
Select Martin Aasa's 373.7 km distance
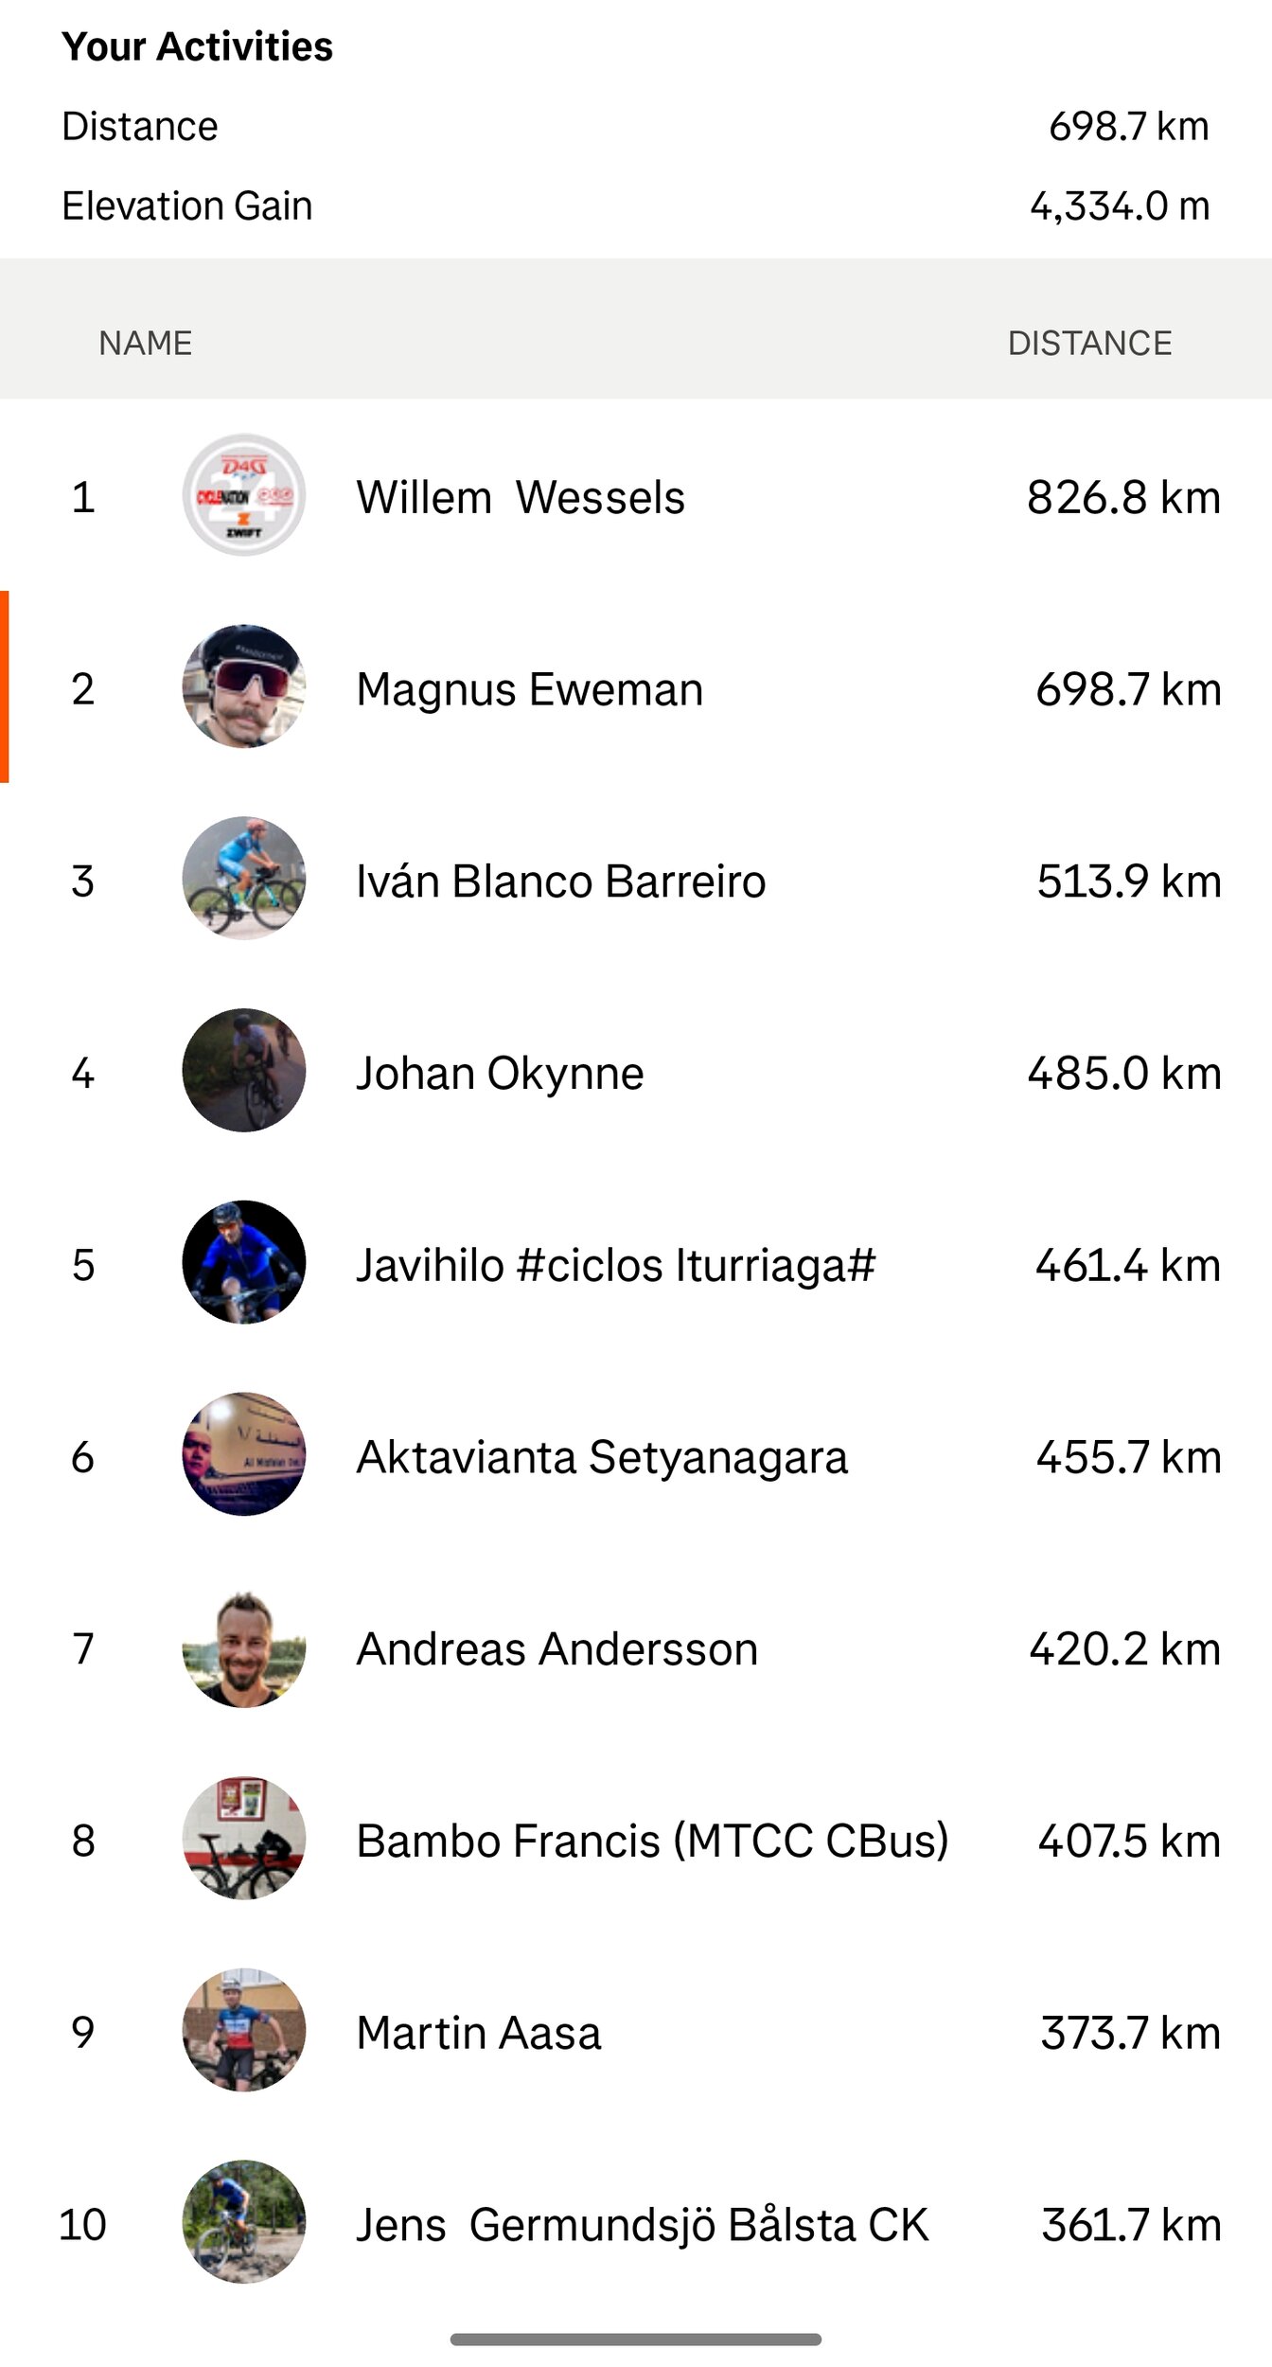(x=1131, y=2033)
